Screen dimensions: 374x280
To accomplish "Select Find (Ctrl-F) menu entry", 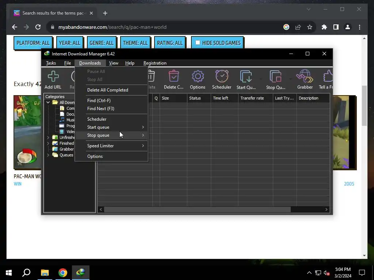I will point(111,101).
